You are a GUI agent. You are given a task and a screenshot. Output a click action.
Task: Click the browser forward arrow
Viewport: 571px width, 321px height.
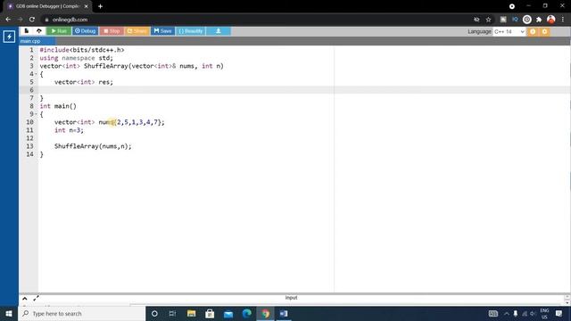20,20
